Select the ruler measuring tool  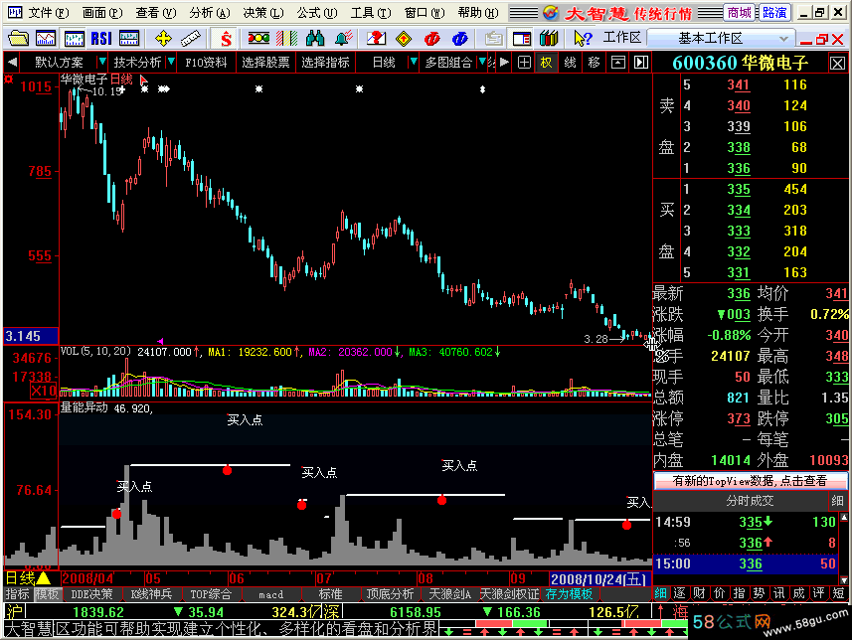pos(191,39)
